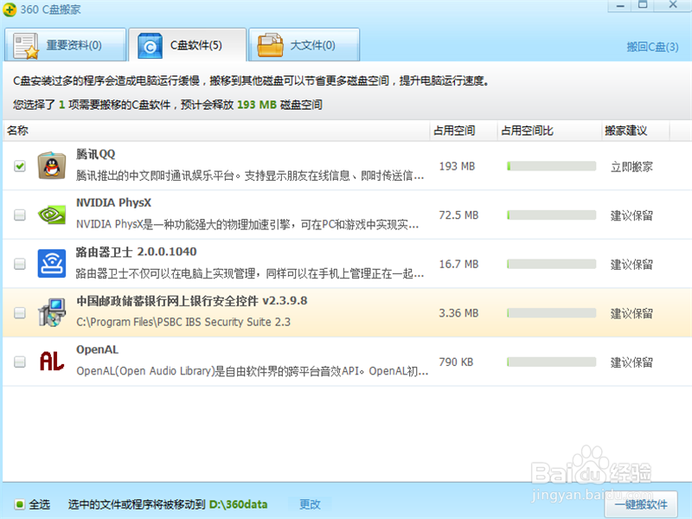Click the red OpenAL icon
692x519 pixels.
[54, 362]
